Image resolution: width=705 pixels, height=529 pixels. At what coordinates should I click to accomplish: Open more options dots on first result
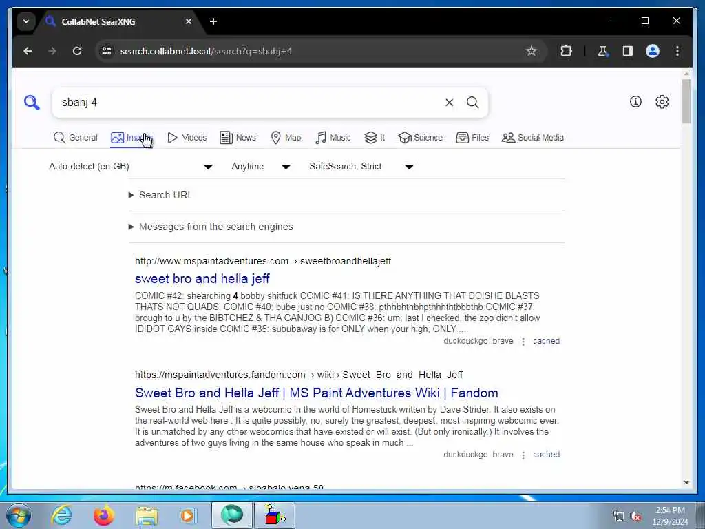coord(523,342)
